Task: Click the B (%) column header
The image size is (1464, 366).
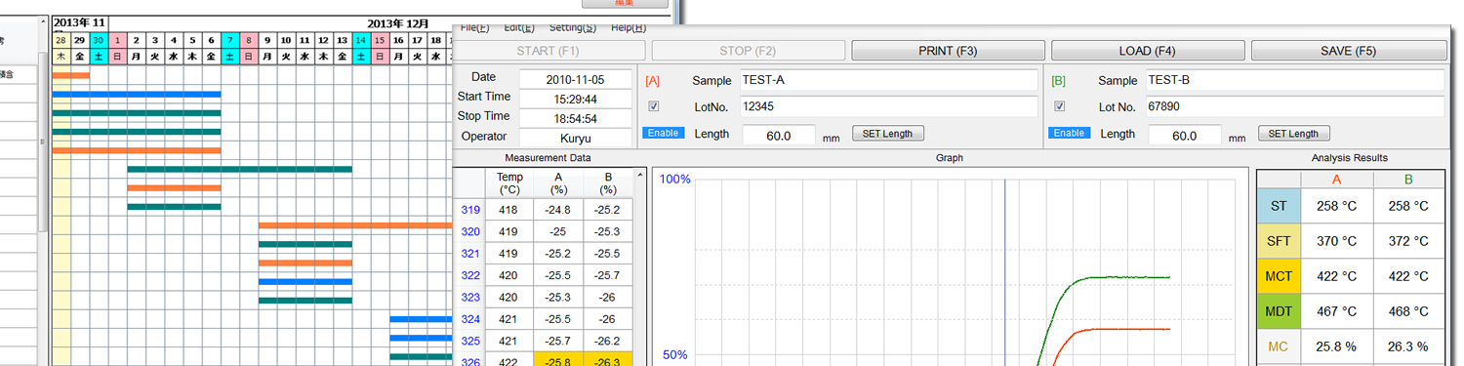Action: pos(607,183)
